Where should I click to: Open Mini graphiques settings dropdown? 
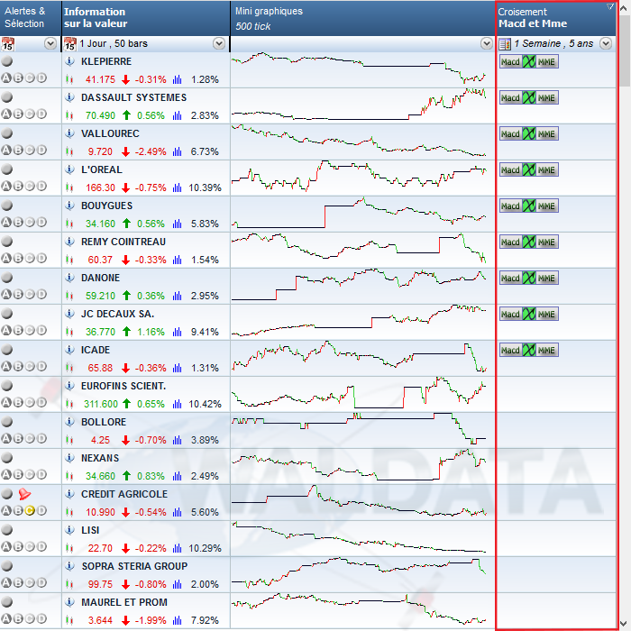(487, 43)
